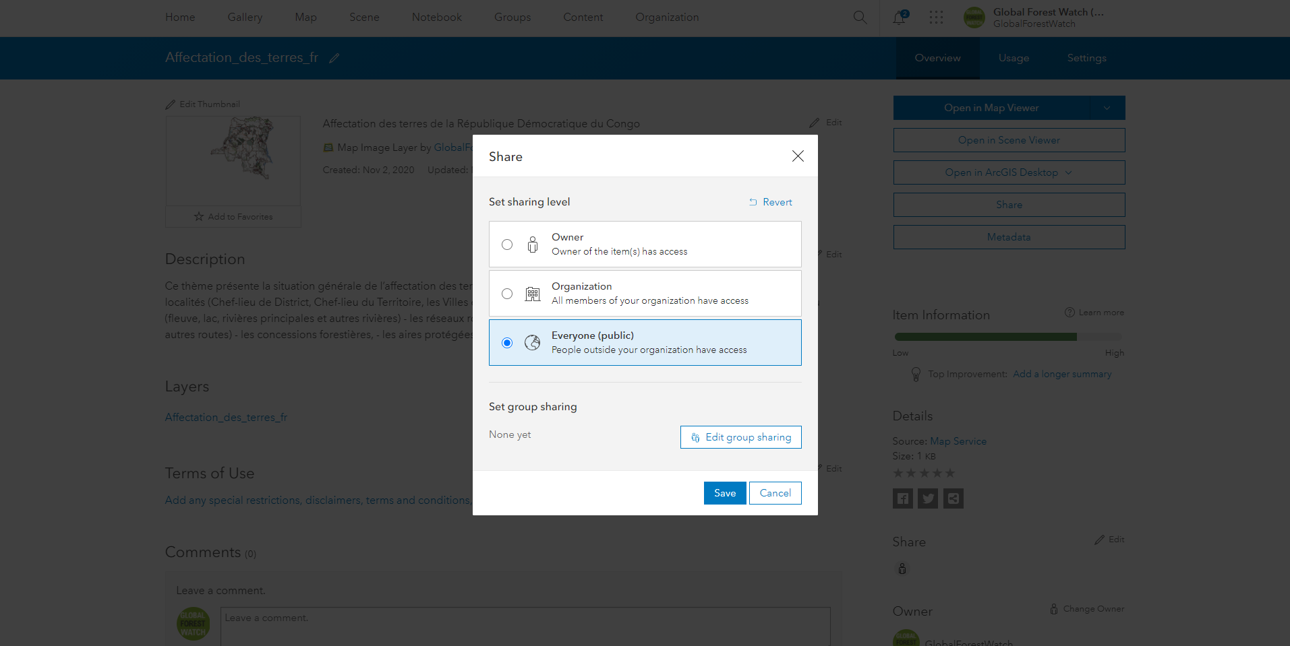Switch to the Usage tab
This screenshot has height=646, width=1290.
pos(1013,58)
